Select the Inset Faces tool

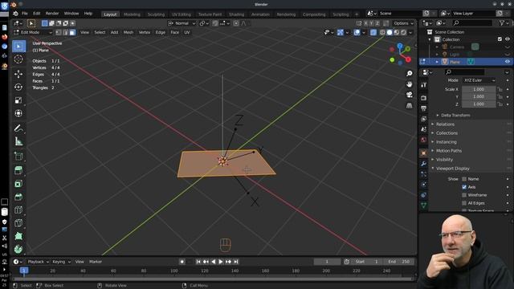tap(18, 184)
